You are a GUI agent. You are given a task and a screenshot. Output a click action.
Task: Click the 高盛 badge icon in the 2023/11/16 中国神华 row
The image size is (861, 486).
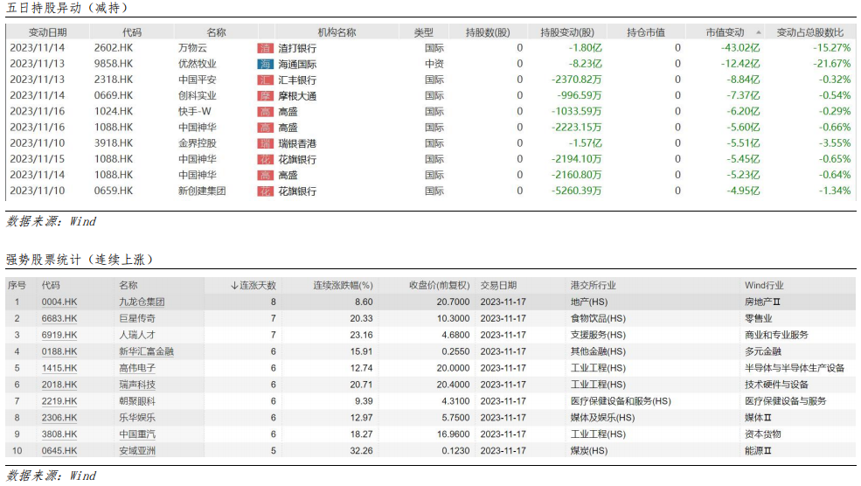(265, 128)
